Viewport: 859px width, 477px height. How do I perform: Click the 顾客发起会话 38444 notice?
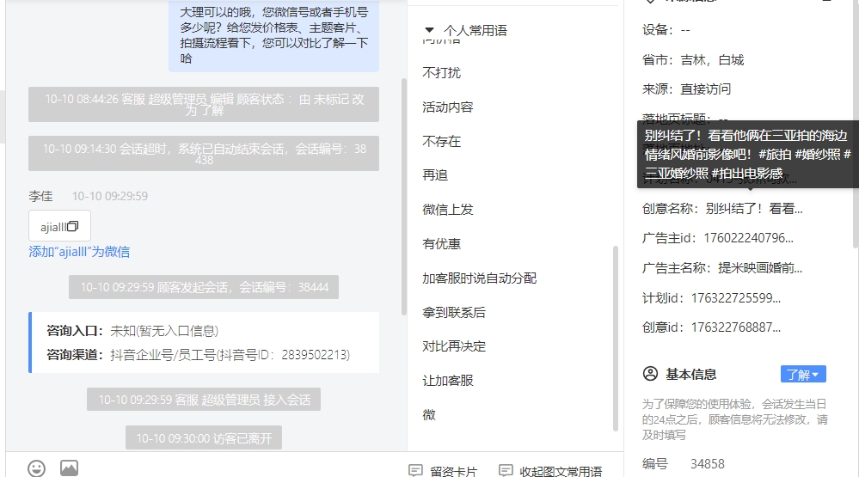(204, 287)
